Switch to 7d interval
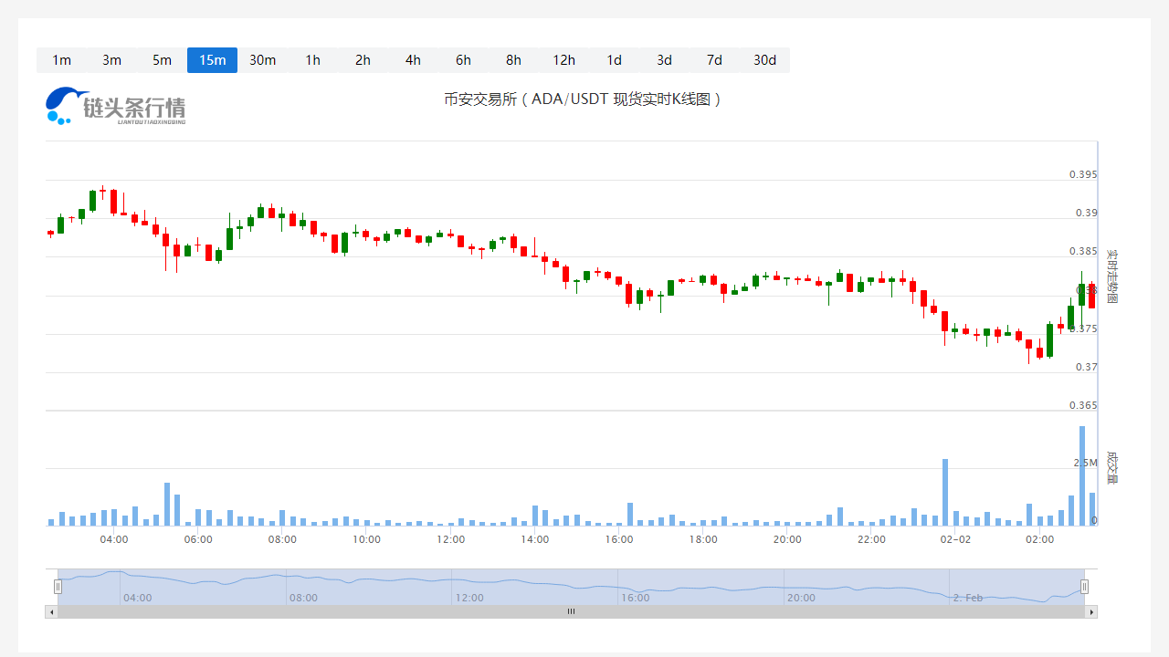 pos(714,60)
